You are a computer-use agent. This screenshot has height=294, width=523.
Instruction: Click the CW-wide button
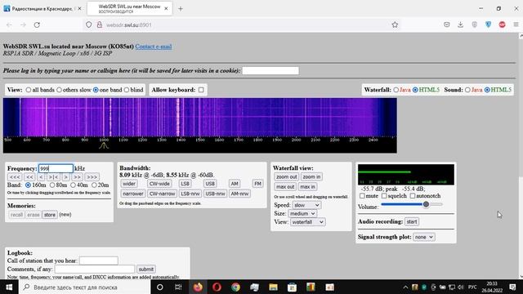(x=159, y=184)
